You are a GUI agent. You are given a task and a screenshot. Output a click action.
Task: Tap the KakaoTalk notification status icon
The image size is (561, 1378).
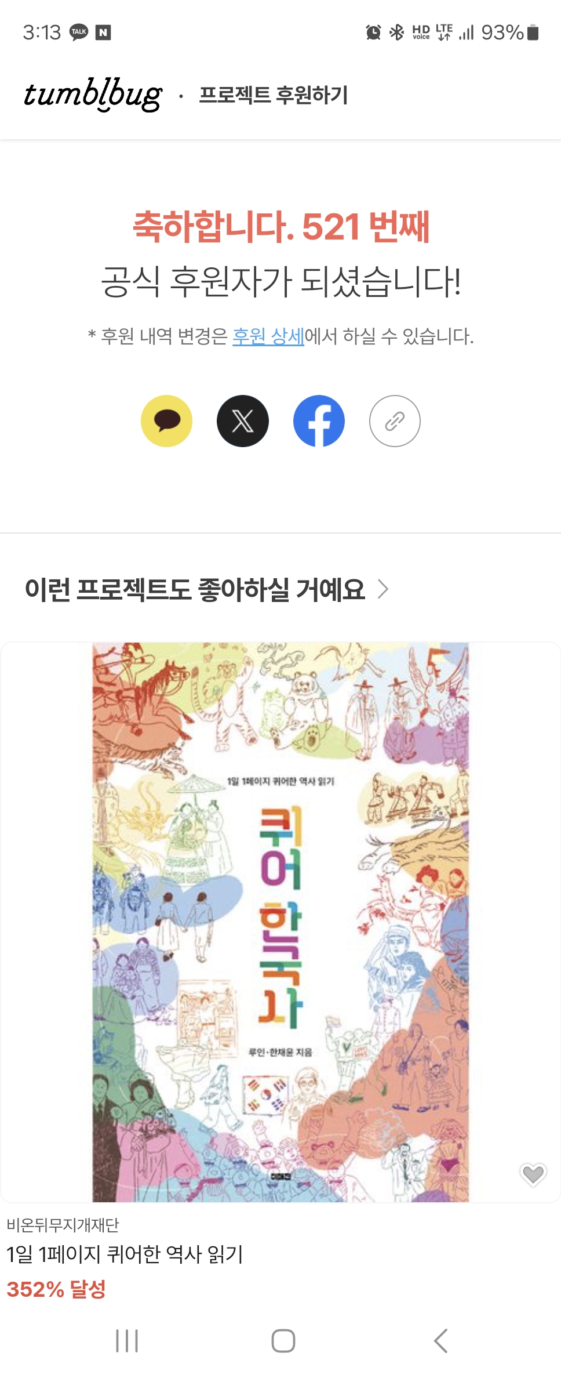[79, 32]
